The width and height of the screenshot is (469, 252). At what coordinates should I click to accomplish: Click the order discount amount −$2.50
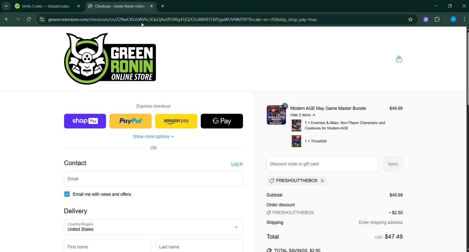pyautogui.click(x=396, y=213)
